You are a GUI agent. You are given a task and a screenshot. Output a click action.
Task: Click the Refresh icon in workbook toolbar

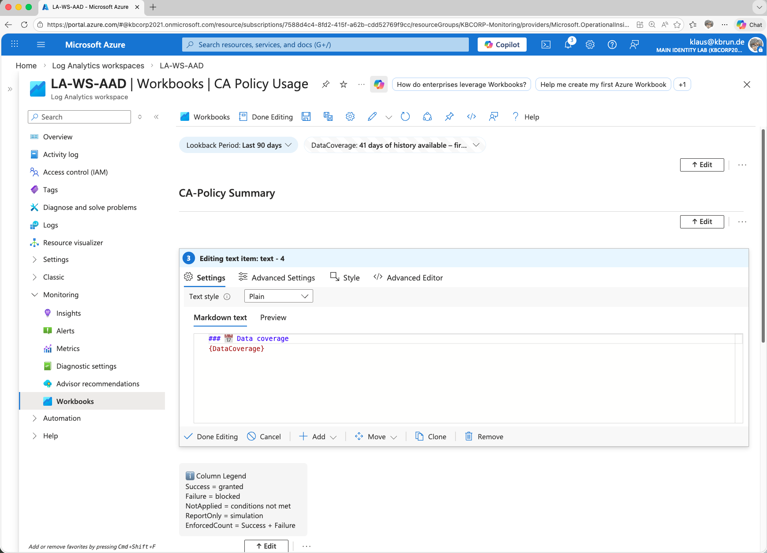[x=405, y=117]
